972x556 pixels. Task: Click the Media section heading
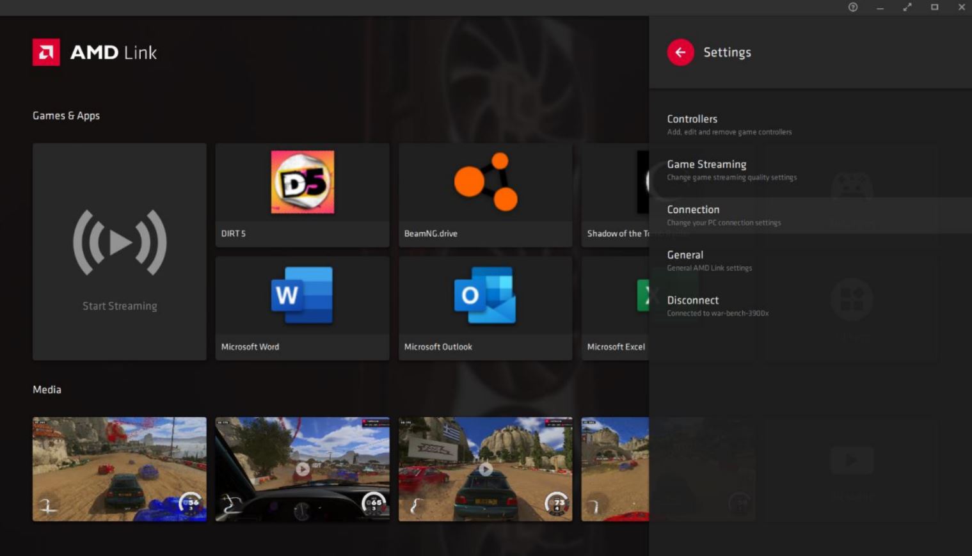(x=47, y=390)
